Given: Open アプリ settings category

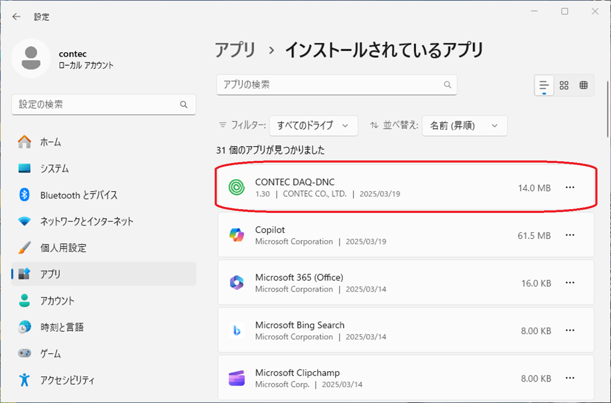Looking at the screenshot, I should pyautogui.click(x=104, y=274).
